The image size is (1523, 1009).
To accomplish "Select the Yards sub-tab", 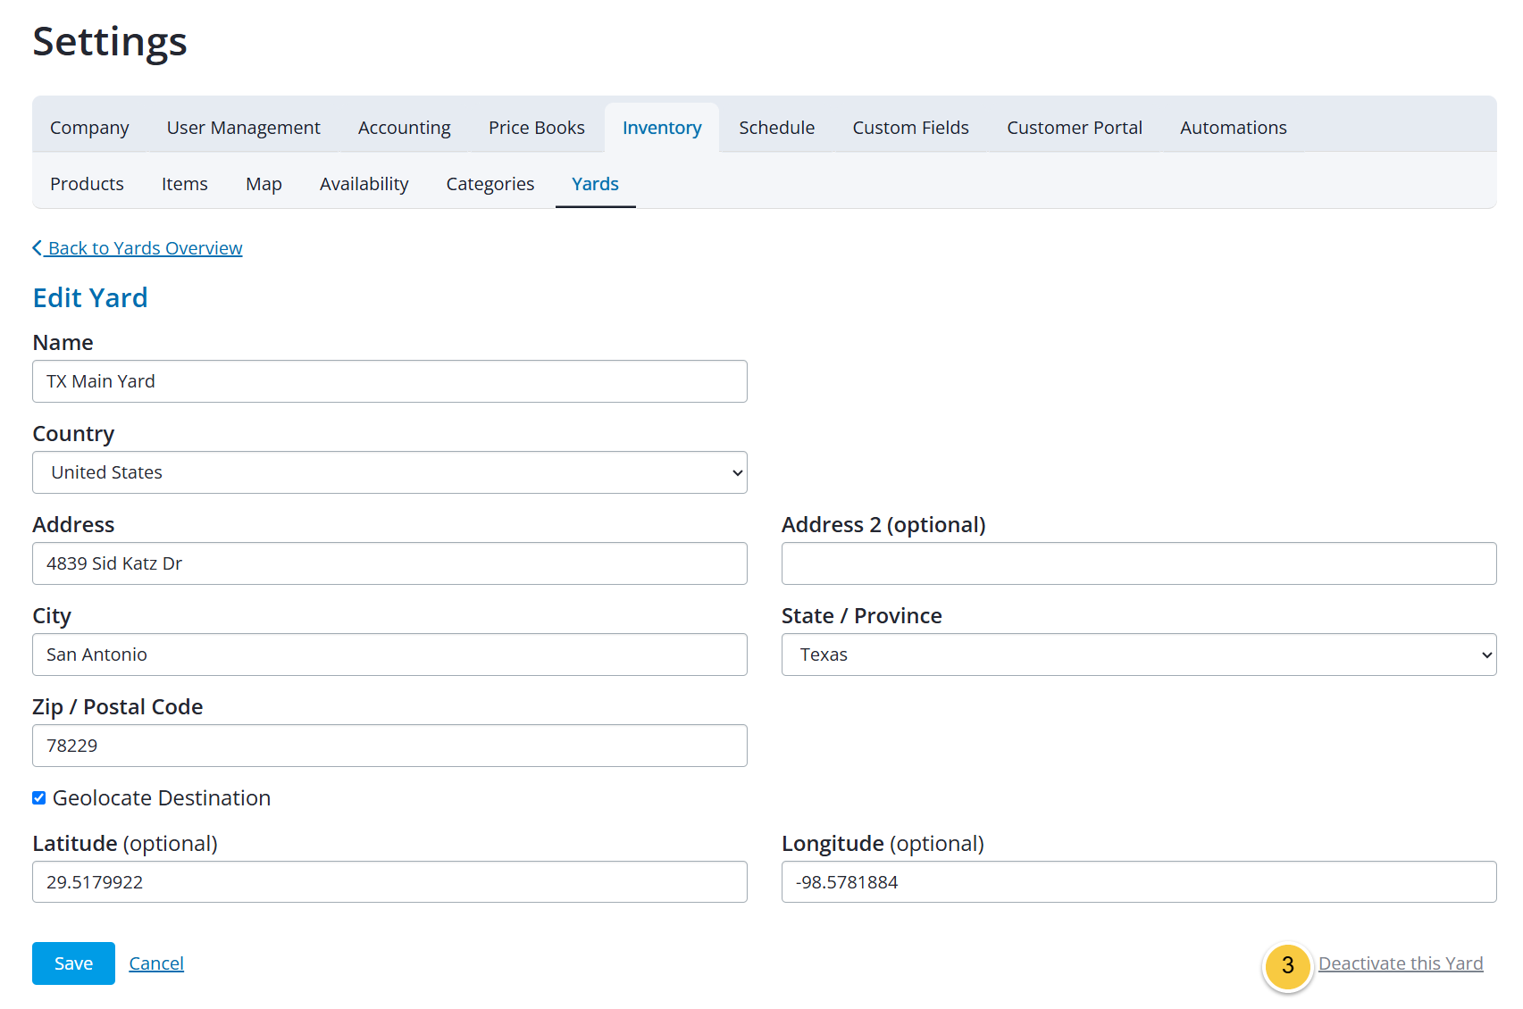I will coord(595,184).
